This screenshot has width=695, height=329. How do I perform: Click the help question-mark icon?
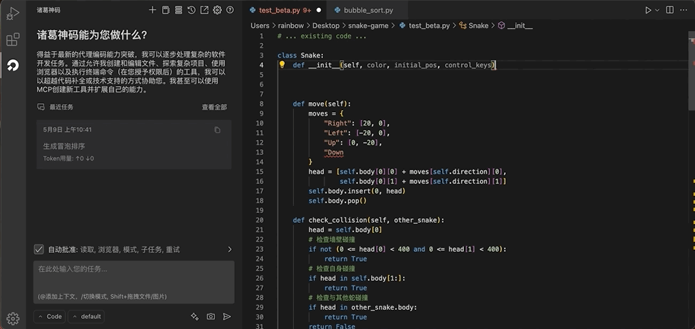tap(230, 10)
